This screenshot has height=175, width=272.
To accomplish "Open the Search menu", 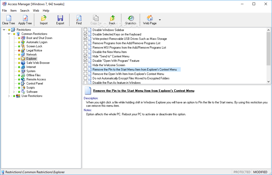I will [x=25, y=11].
